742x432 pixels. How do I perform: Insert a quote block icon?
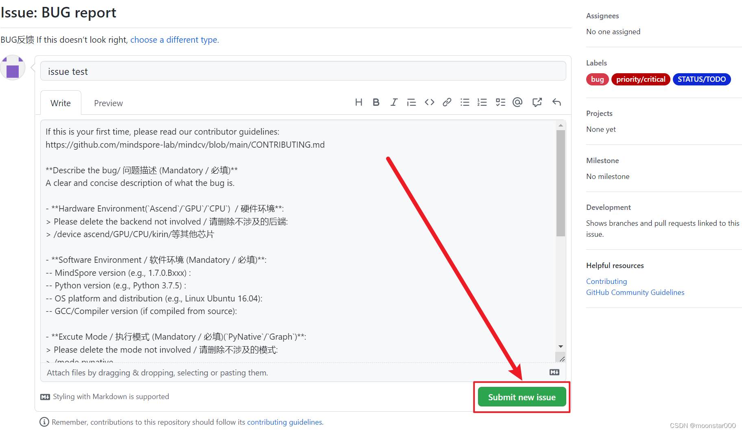click(411, 102)
